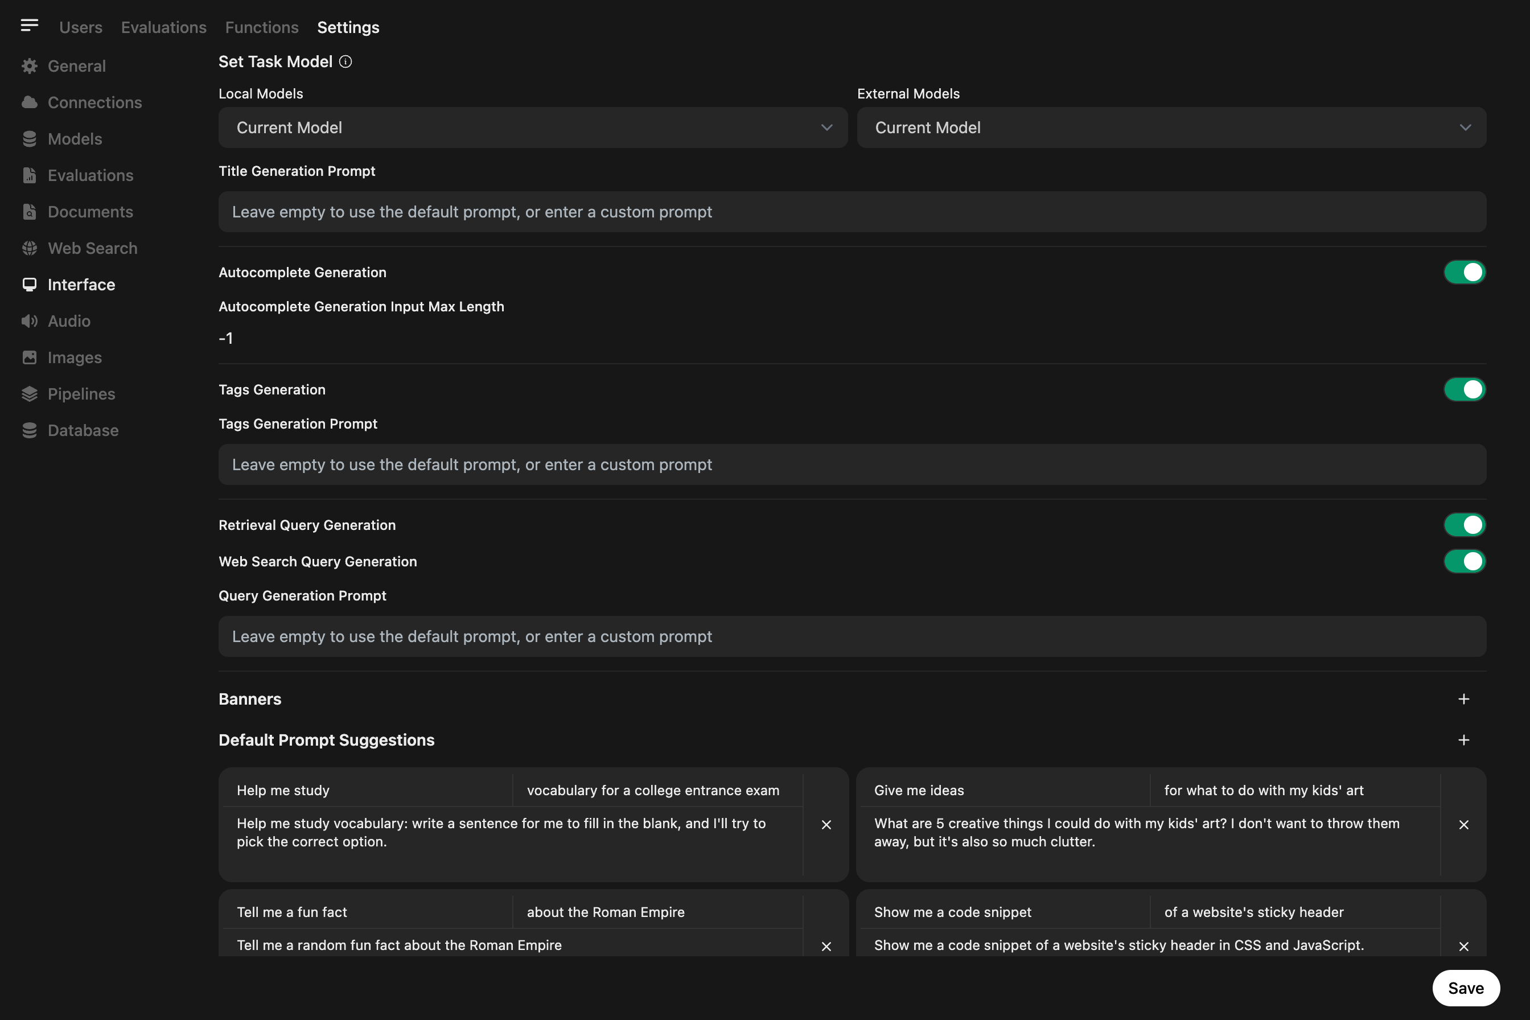Open Database settings via database icon

pos(29,430)
